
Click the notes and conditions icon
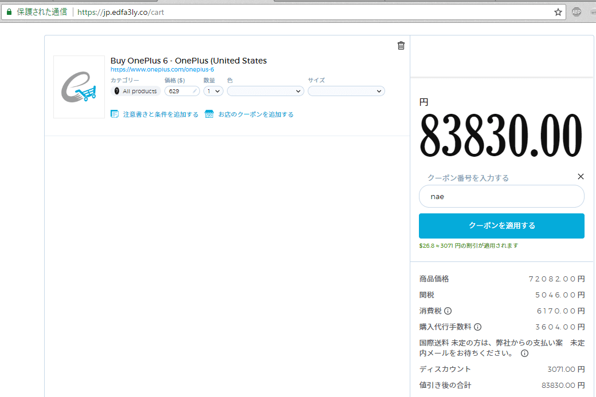pos(115,114)
